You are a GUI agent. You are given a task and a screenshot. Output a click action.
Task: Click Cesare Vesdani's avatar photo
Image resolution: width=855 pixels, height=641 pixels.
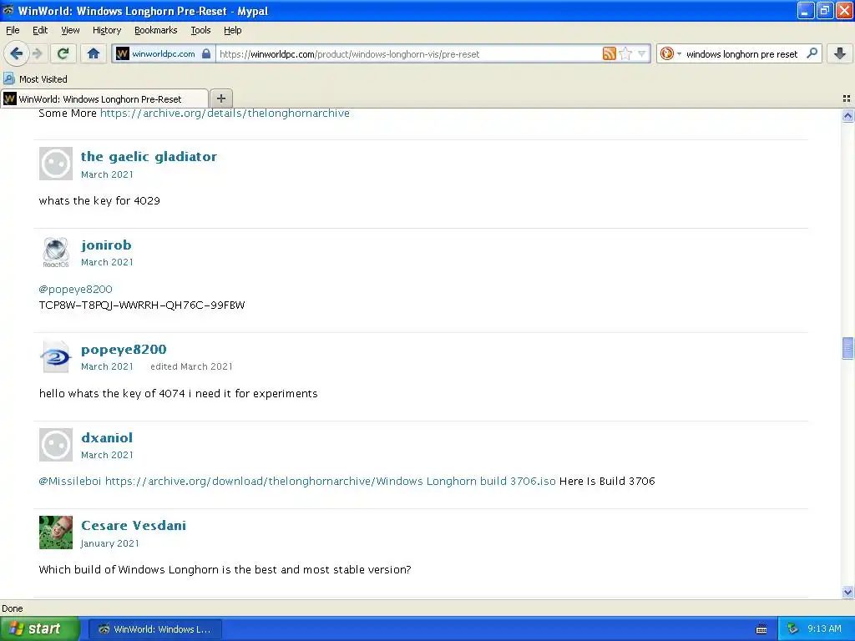56,532
